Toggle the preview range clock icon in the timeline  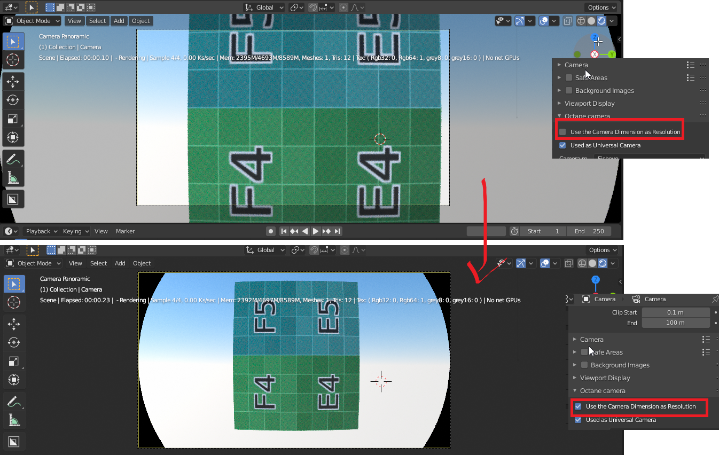pyautogui.click(x=514, y=231)
